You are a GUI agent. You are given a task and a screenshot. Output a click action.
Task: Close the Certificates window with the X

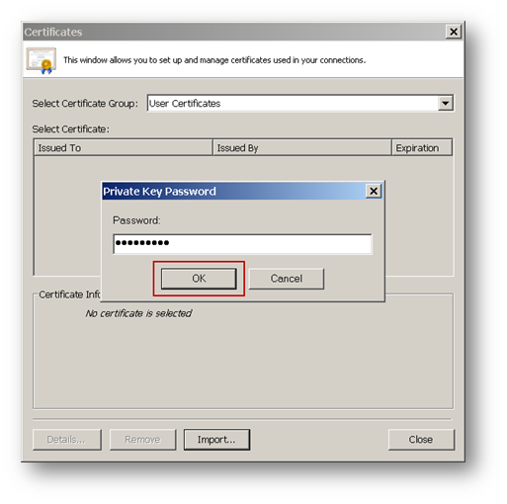(x=454, y=32)
